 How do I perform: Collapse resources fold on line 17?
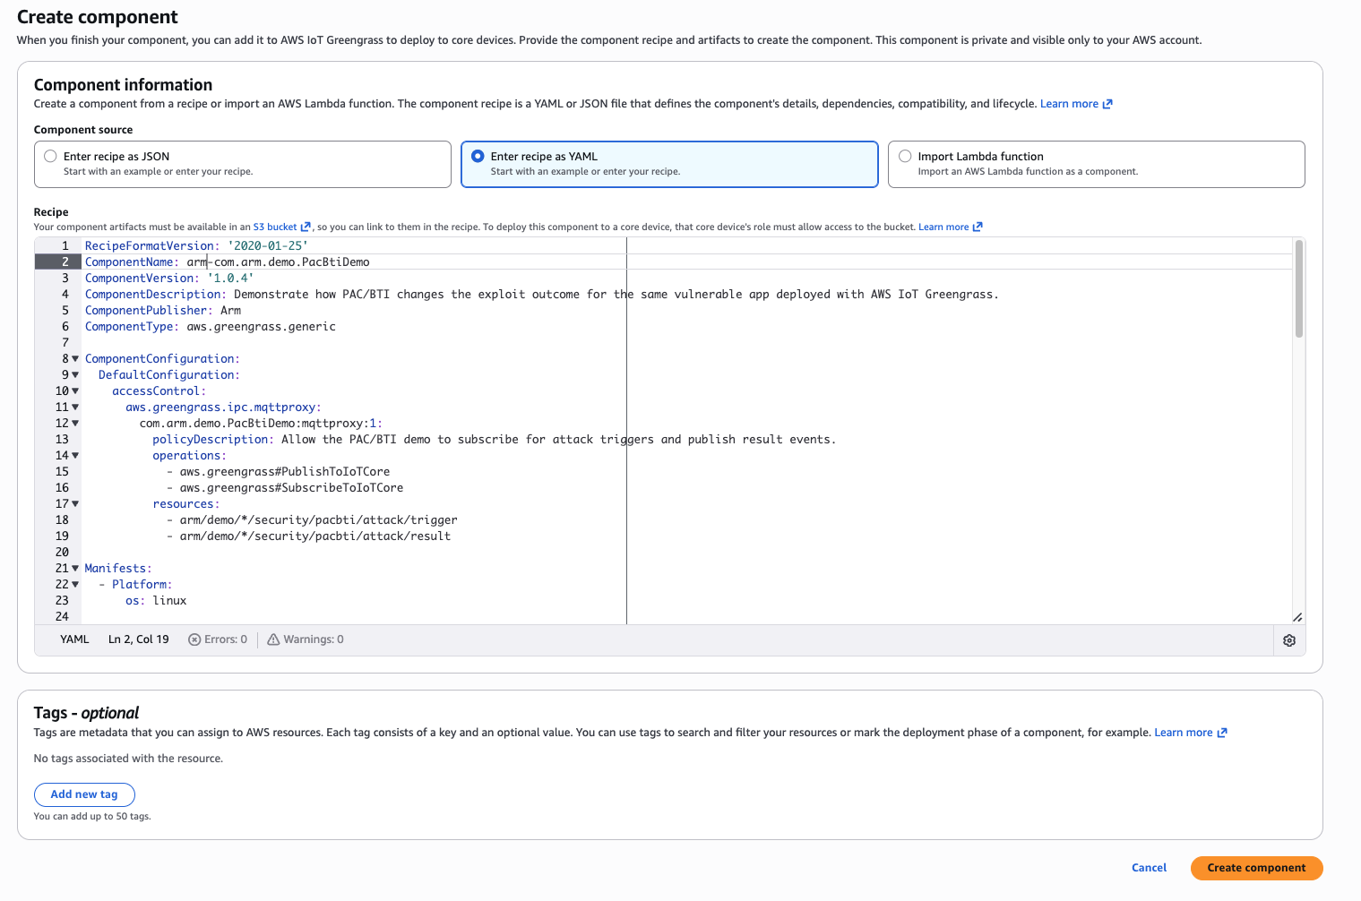click(x=75, y=504)
